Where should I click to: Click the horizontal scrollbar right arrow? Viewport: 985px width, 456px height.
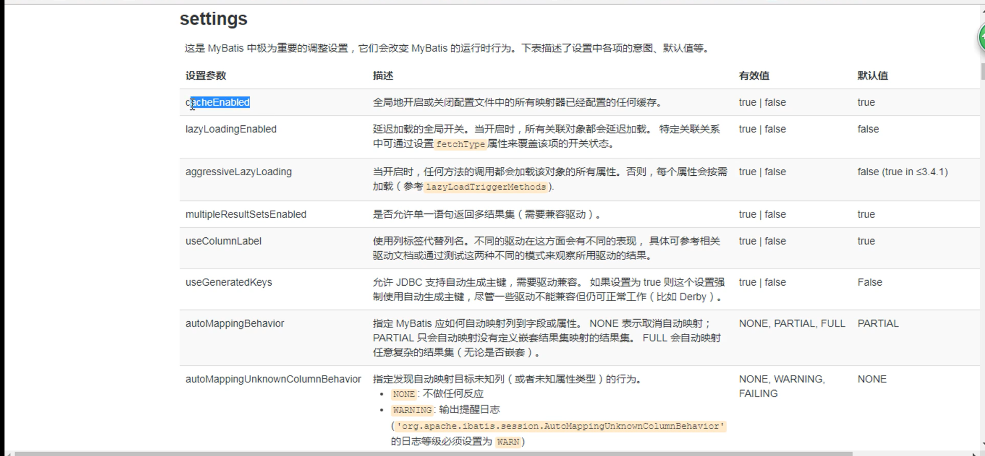pyautogui.click(x=974, y=454)
